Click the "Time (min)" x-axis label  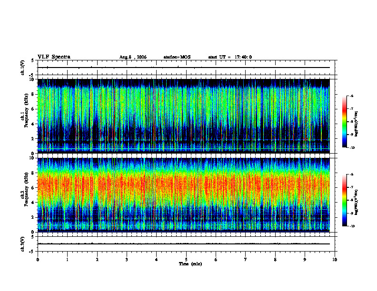coord(190,264)
